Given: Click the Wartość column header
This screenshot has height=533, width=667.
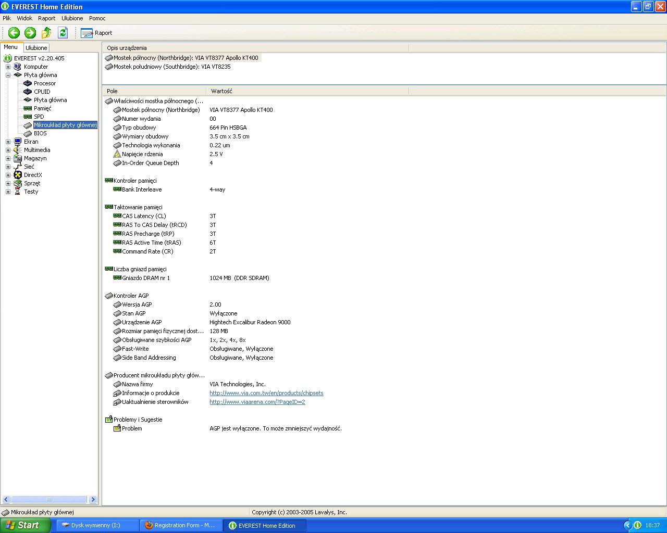Looking at the screenshot, I should 307,91.
